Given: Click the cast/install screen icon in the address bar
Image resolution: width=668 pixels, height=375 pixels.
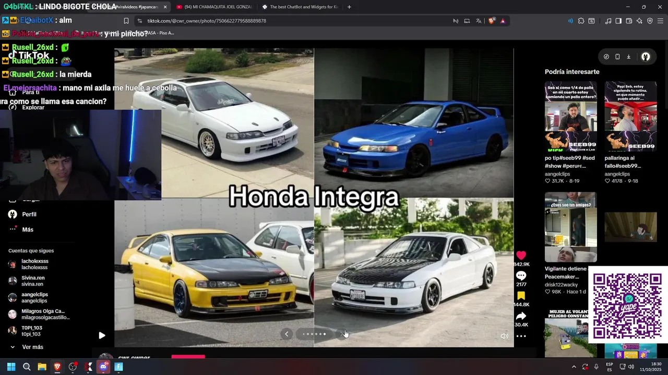Looking at the screenshot, I should point(467,21).
